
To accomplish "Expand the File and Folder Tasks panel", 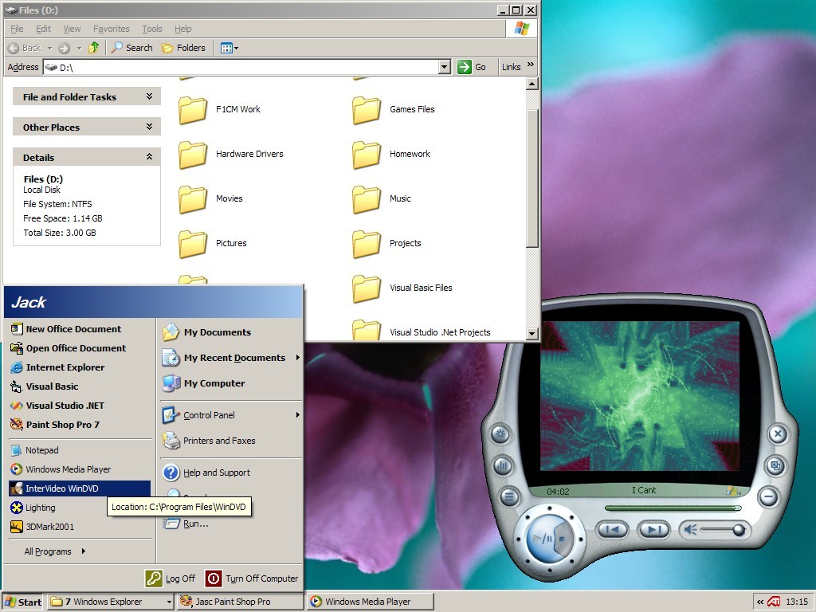I will [x=87, y=96].
